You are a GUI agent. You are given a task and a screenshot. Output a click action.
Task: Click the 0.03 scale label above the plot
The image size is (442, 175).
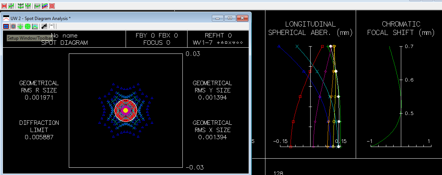pos(193,53)
